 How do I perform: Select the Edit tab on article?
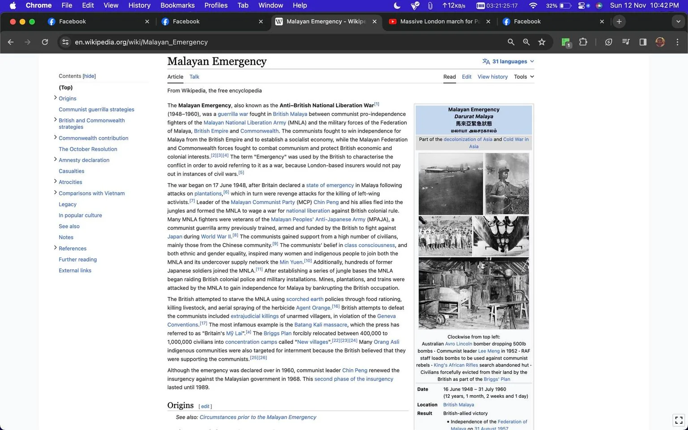pos(466,77)
